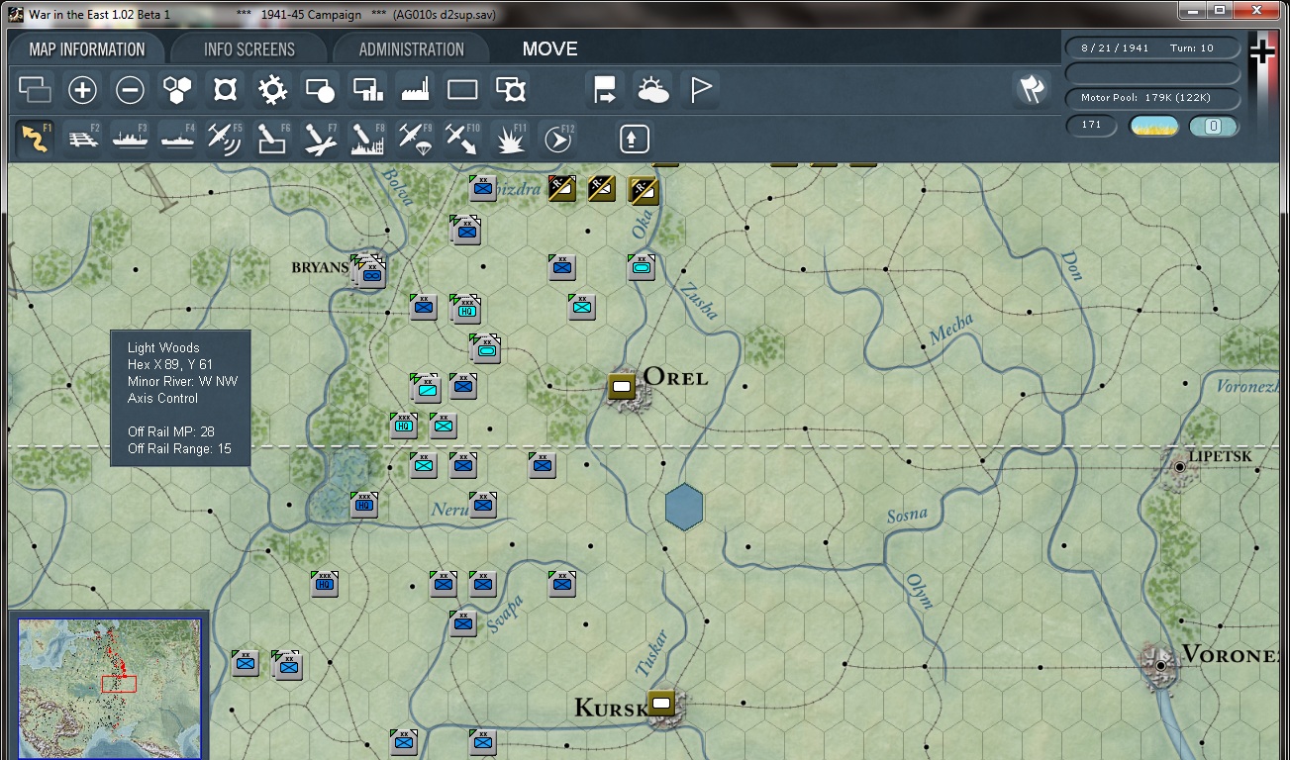This screenshot has height=760, width=1290.
Task: Click the 'Sosna' river label
Action: pos(907,516)
